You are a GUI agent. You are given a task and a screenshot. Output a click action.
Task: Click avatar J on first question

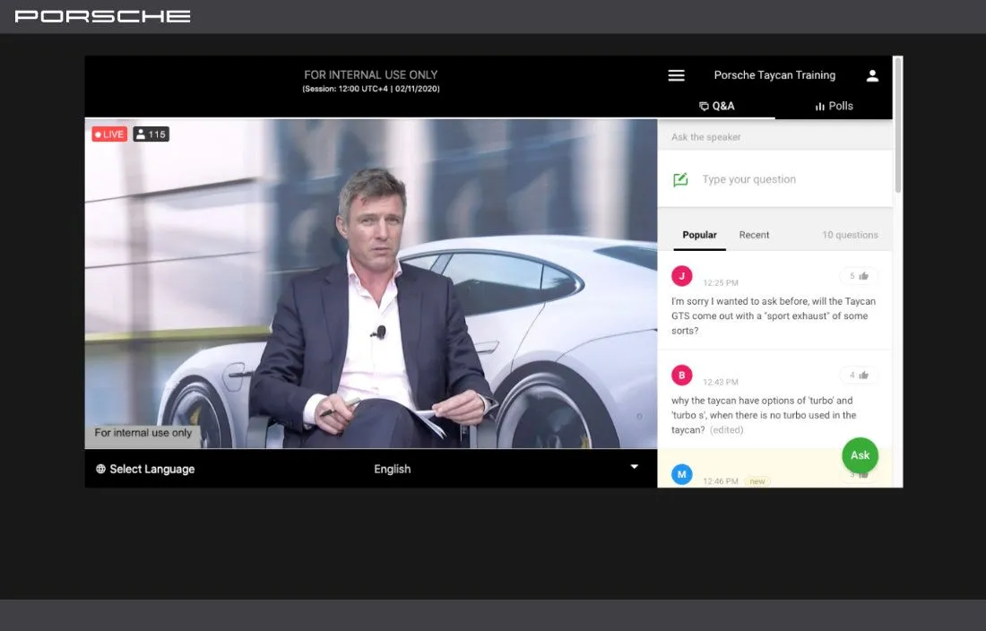pos(681,276)
